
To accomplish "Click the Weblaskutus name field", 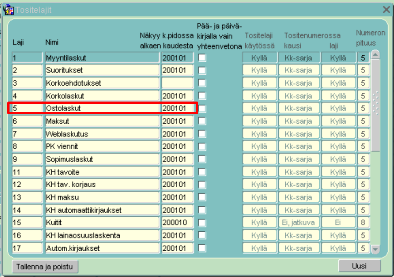I will (102, 134).
